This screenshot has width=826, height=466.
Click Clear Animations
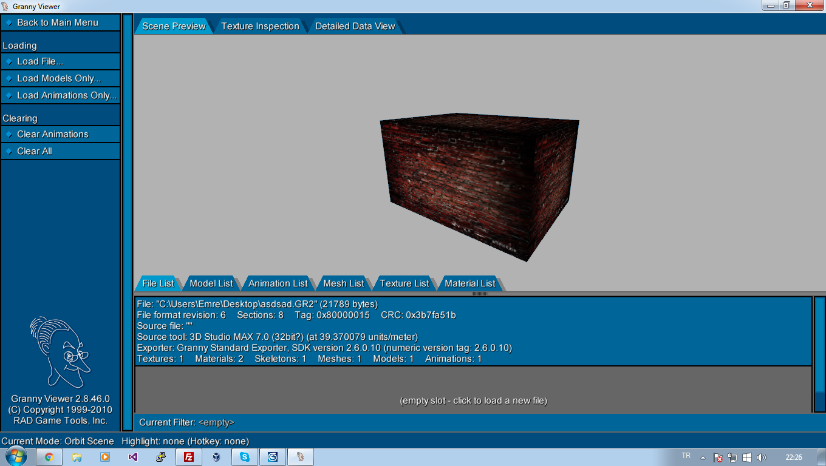pos(61,134)
